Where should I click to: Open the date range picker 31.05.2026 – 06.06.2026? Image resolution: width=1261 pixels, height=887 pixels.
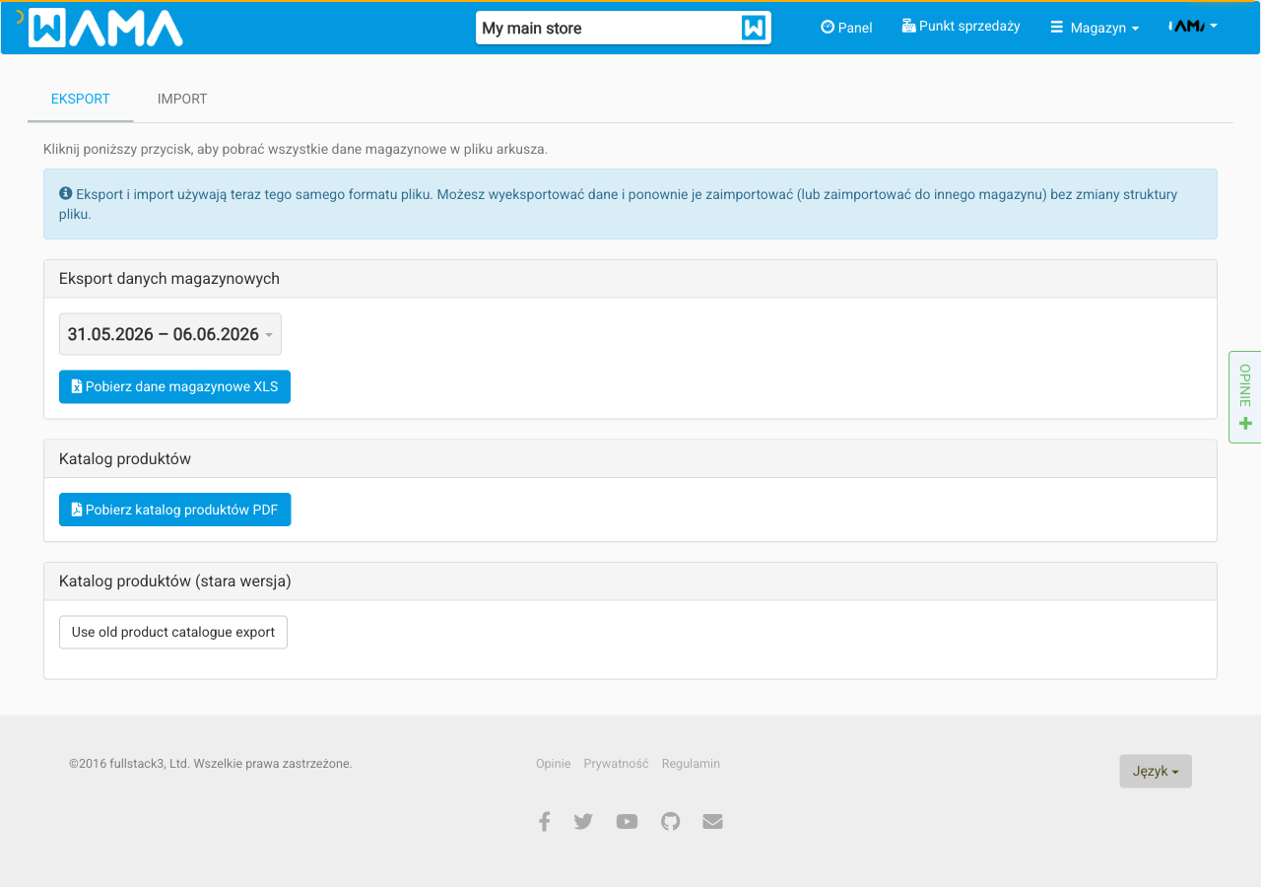[x=170, y=334]
